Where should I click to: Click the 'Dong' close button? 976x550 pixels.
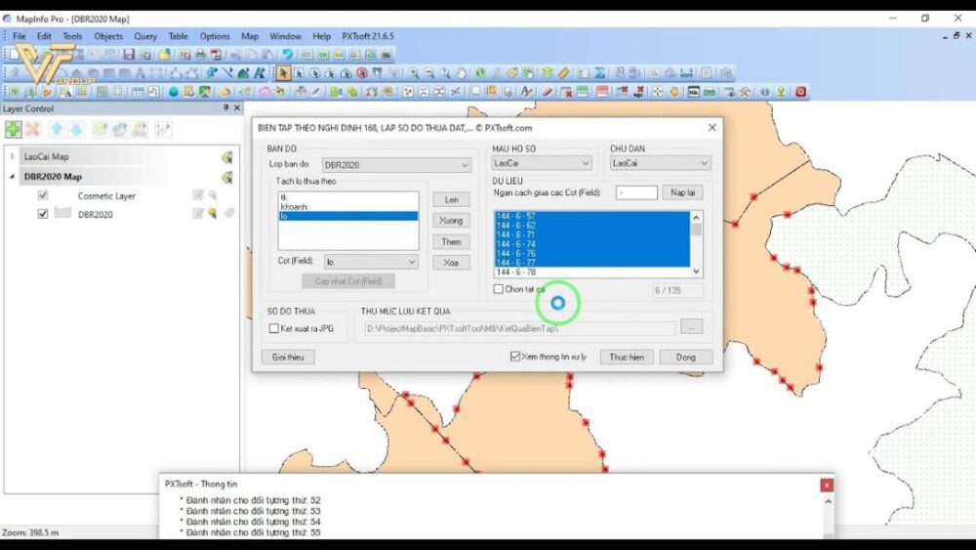pos(686,357)
